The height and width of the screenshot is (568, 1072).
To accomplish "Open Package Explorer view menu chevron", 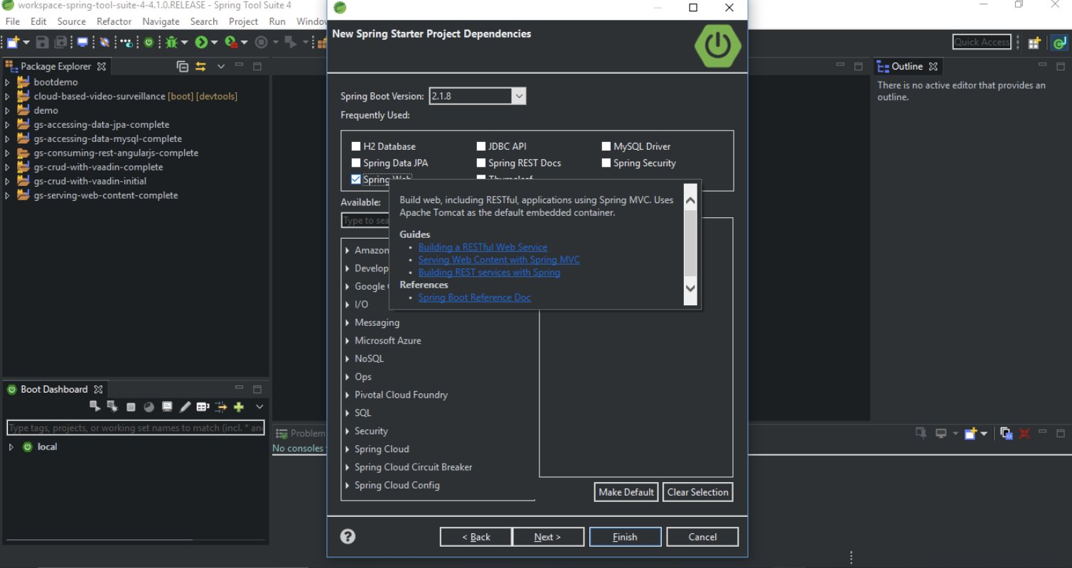I will tap(221, 66).
